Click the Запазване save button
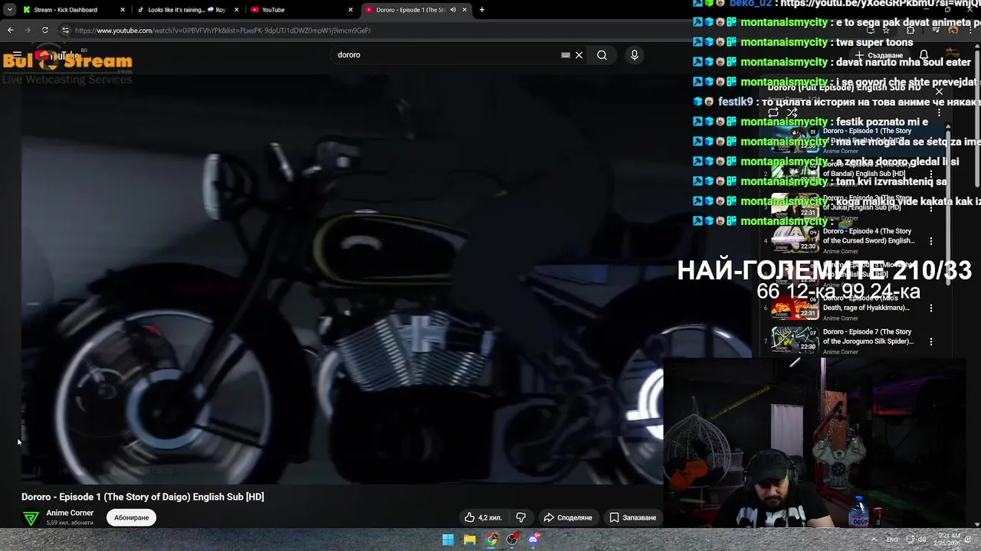 click(x=632, y=517)
